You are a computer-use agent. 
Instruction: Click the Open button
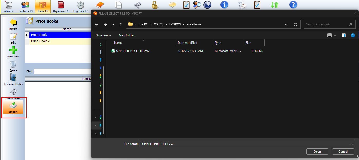tap(317, 152)
